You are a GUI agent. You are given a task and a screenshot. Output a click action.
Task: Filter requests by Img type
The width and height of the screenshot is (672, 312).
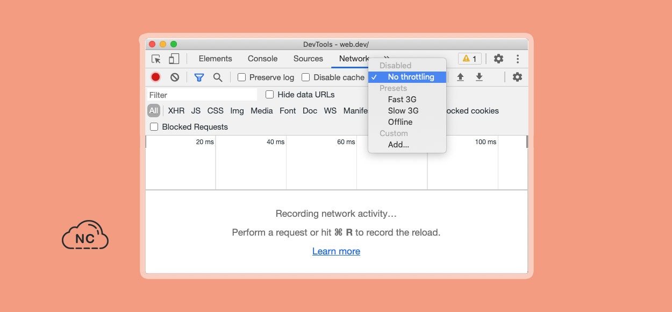[237, 111]
